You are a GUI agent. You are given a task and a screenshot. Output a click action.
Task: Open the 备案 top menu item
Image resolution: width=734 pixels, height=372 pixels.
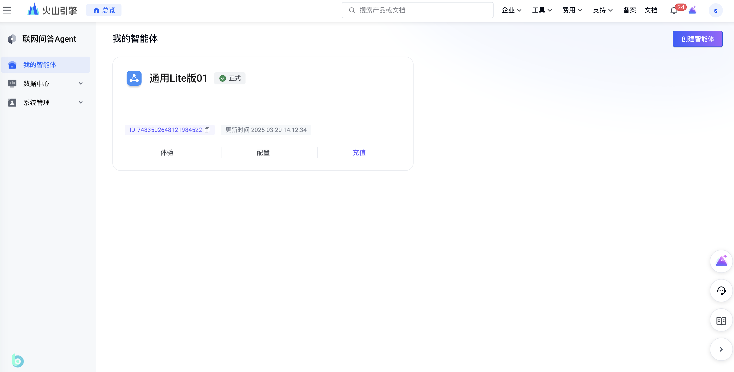click(629, 10)
